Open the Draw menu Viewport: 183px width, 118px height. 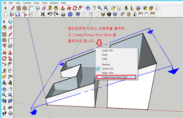coord(36,3)
